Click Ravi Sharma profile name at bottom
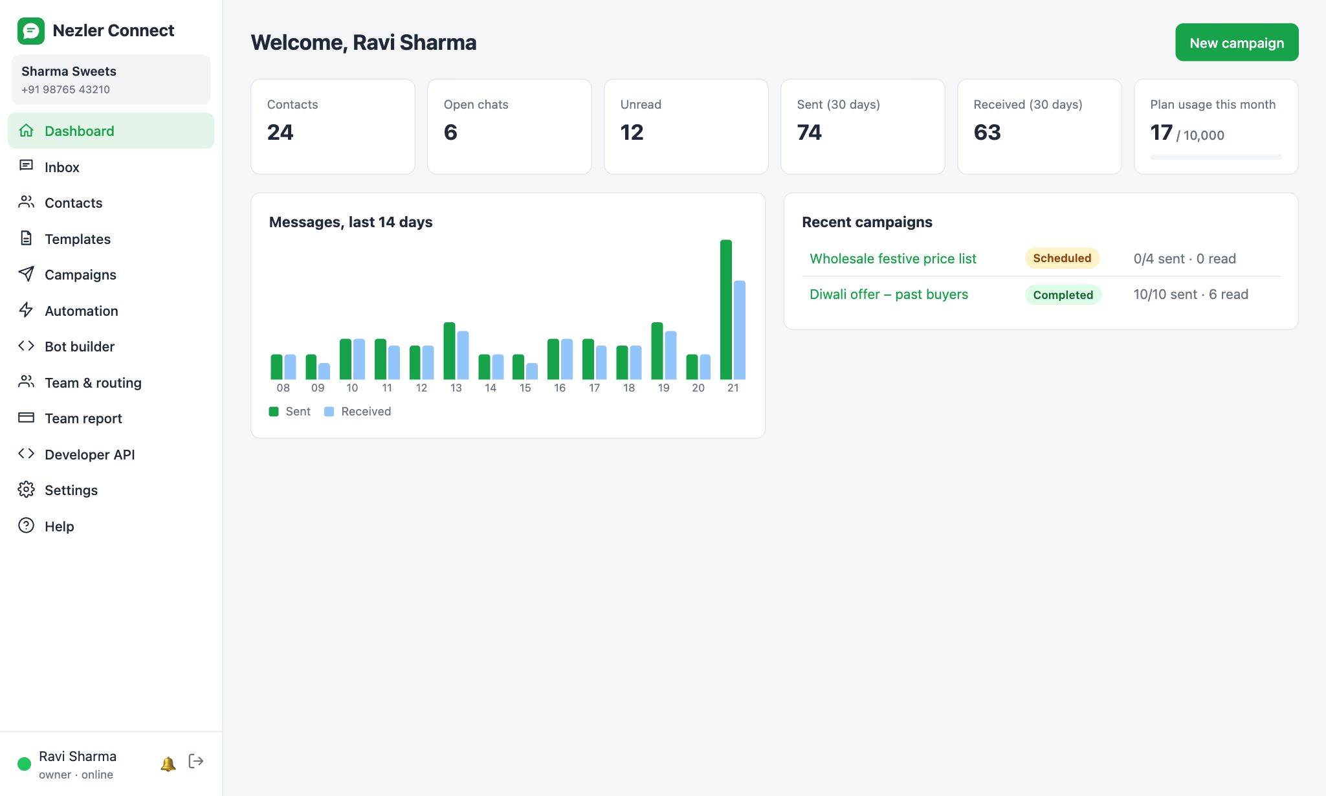 tap(78, 757)
